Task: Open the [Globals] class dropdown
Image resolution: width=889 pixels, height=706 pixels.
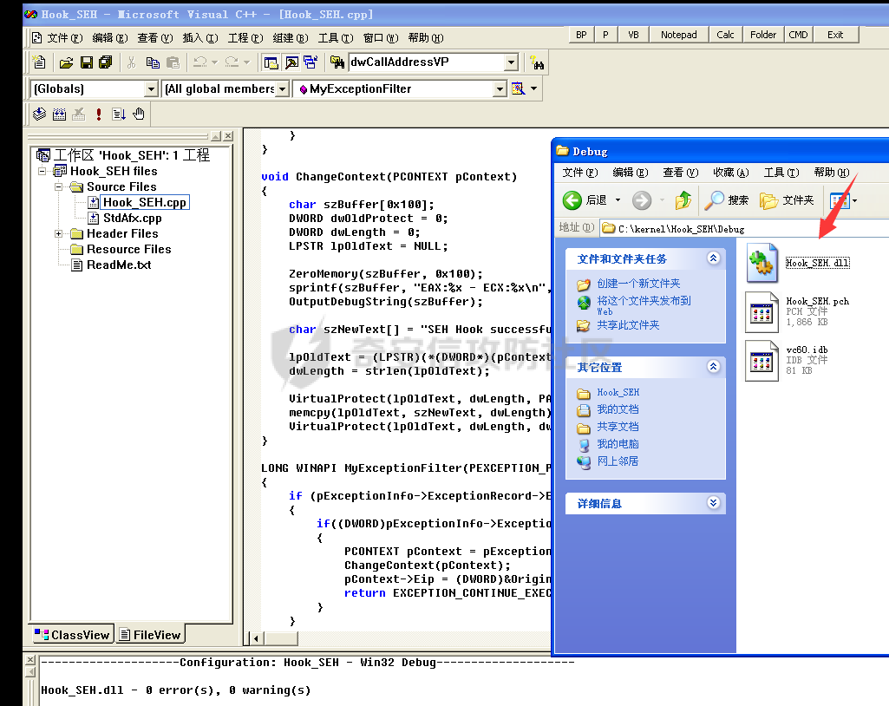Action: pyautogui.click(x=151, y=89)
